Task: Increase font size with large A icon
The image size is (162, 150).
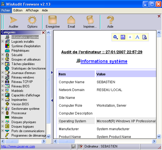Action: click(x=137, y=37)
